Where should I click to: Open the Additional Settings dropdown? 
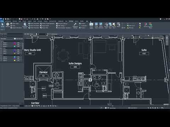[x=75, y=25]
